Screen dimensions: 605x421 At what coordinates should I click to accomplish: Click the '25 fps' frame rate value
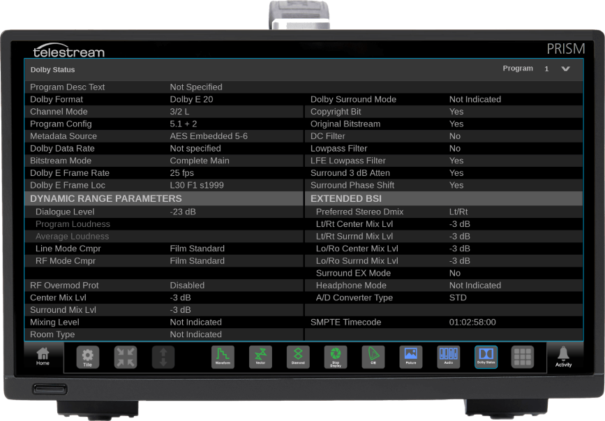click(181, 173)
